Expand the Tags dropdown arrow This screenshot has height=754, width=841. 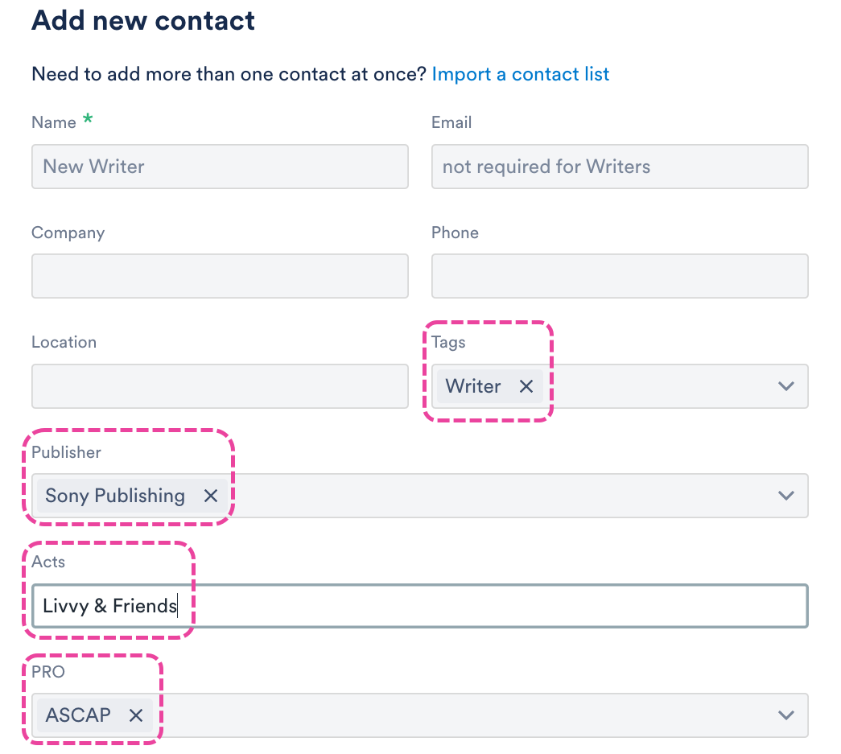coord(786,386)
